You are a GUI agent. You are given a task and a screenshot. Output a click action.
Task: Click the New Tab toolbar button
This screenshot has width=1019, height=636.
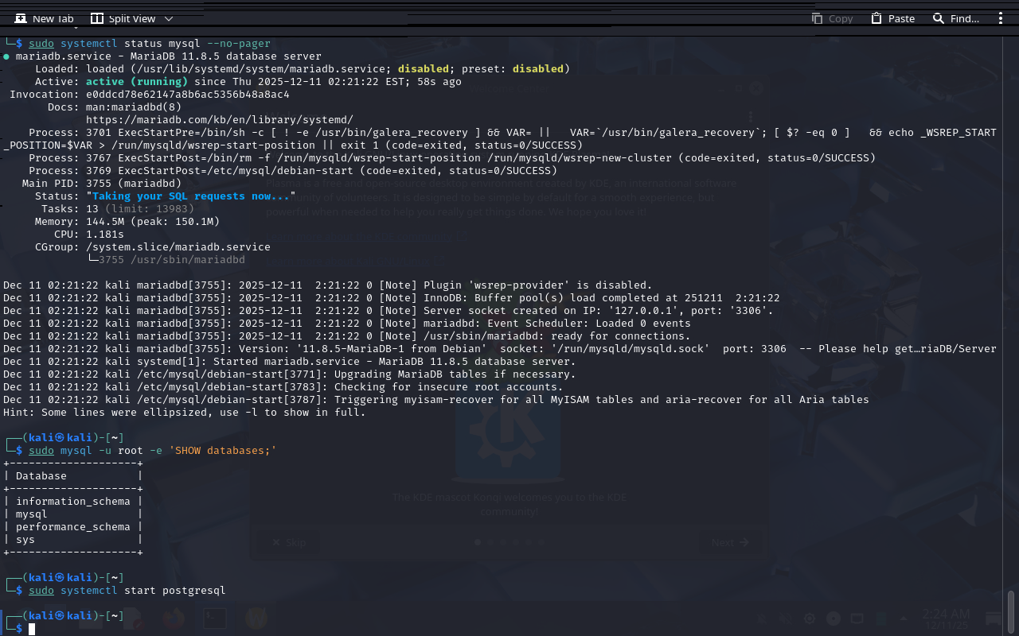[x=44, y=18]
